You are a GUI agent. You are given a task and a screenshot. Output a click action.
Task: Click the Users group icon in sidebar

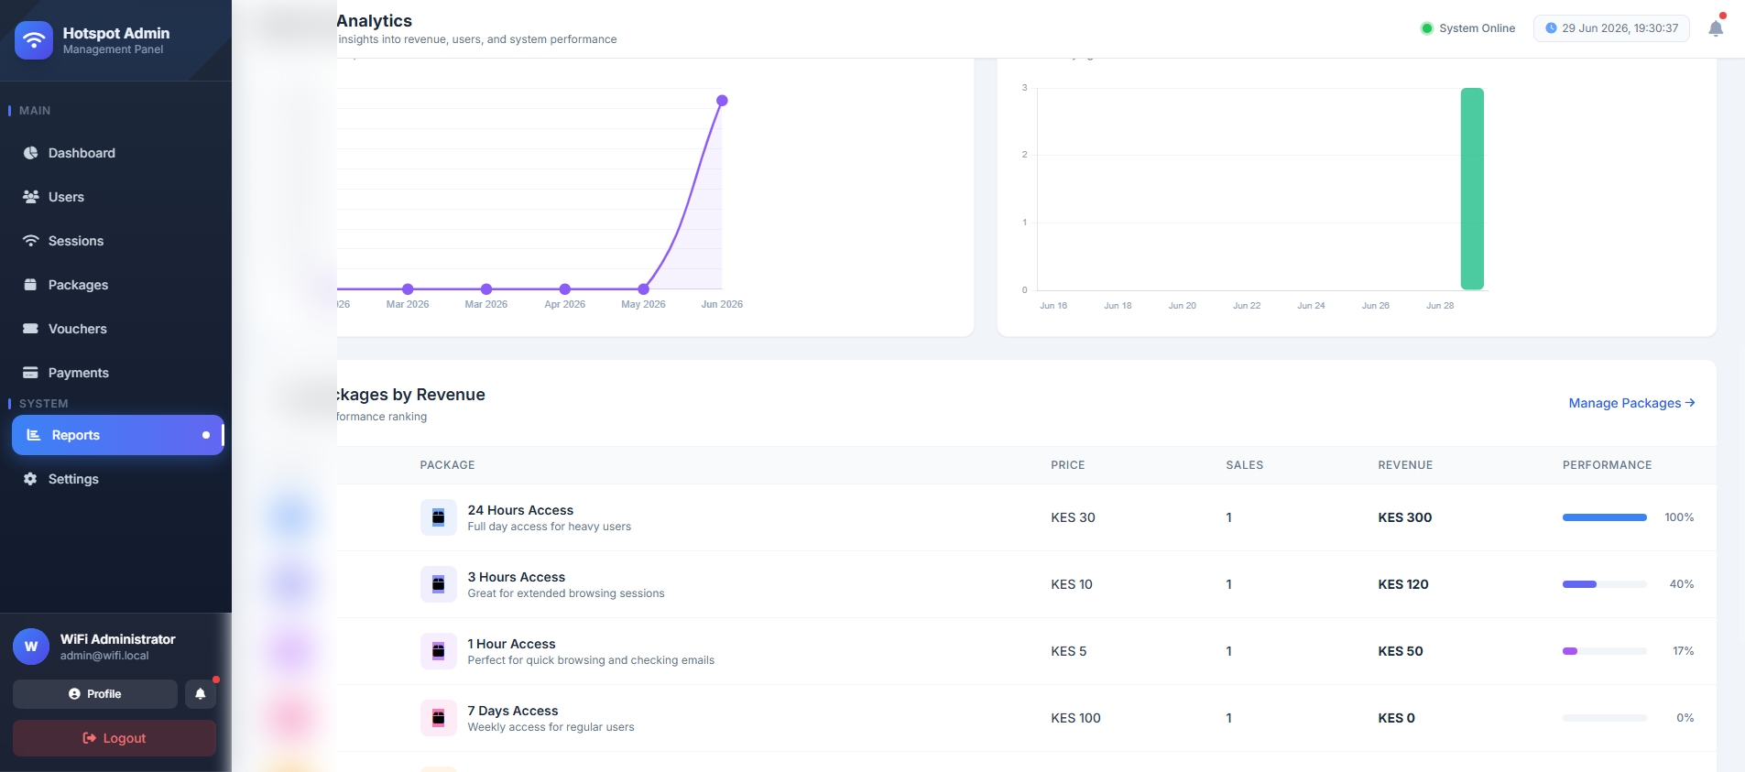[30, 197]
